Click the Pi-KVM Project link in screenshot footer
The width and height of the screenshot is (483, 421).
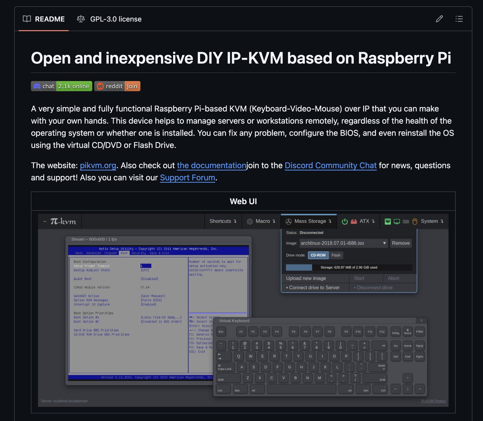pos(433,401)
